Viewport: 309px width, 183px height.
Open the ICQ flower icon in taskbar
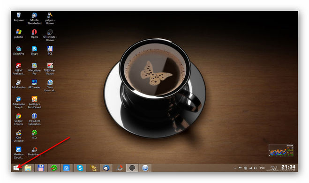click(x=54, y=168)
